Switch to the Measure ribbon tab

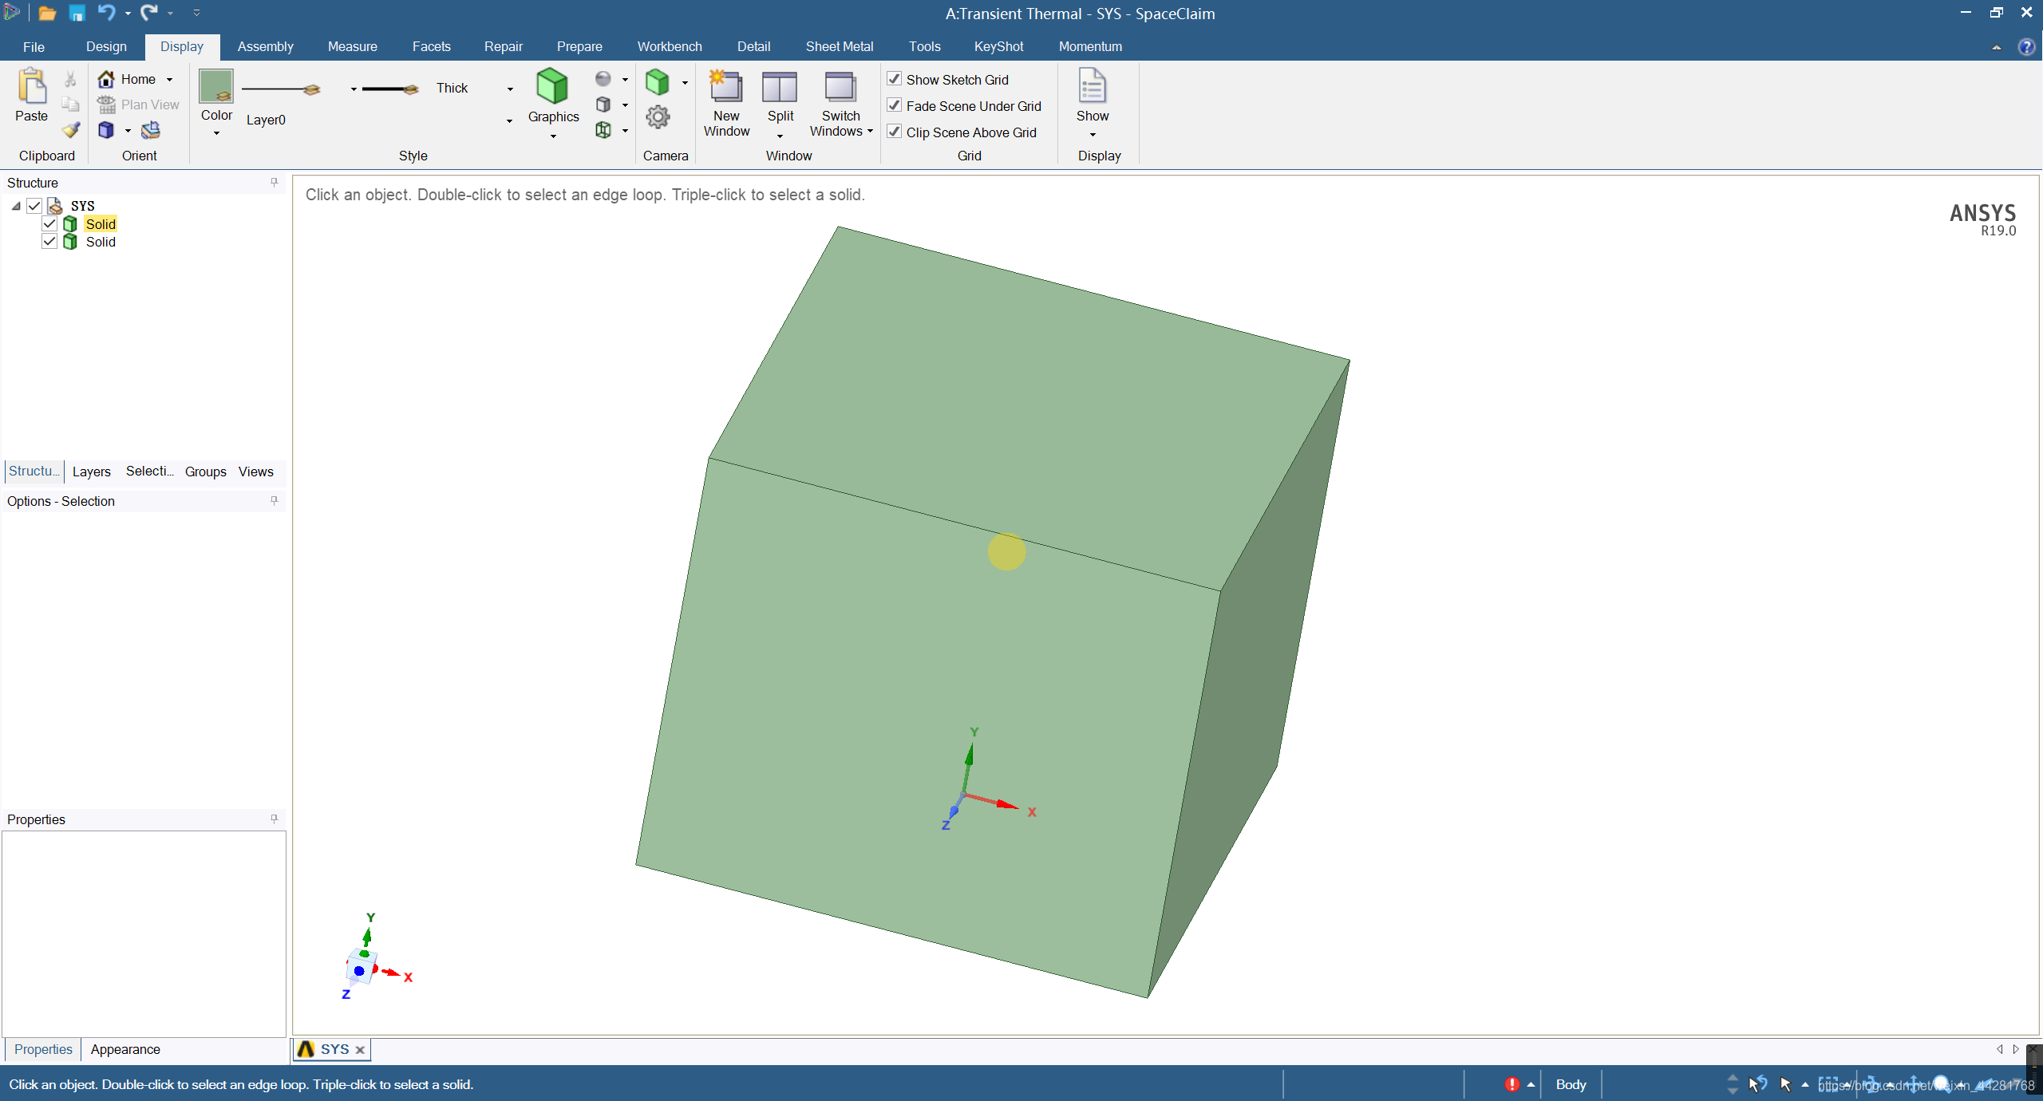(352, 46)
